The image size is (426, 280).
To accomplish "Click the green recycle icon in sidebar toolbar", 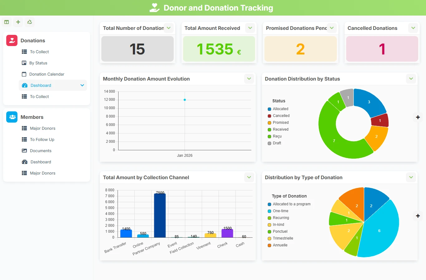I will (x=30, y=22).
